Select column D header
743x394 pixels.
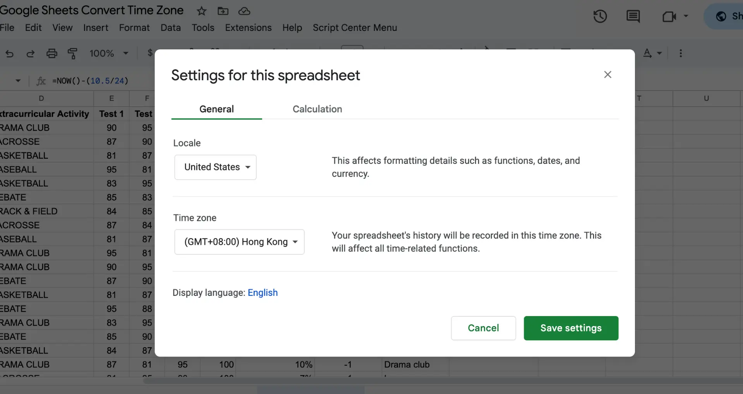coord(41,98)
